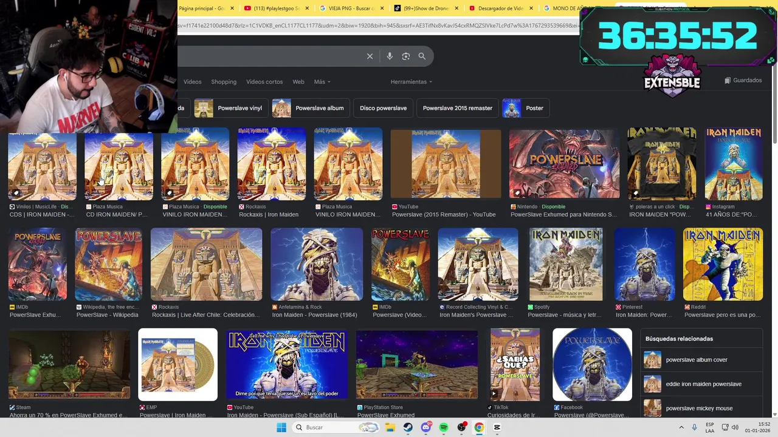This screenshot has width=778, height=437.
Task: Start voice search with the microphone icon
Action: [390, 56]
